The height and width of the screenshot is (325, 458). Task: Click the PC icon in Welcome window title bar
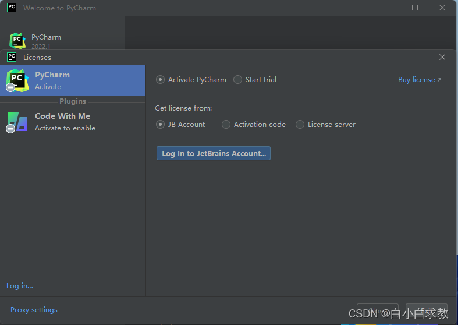12,8
